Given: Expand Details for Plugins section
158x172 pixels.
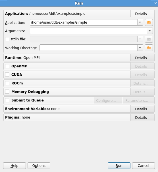Looking at the screenshot, I should click(x=142, y=117).
